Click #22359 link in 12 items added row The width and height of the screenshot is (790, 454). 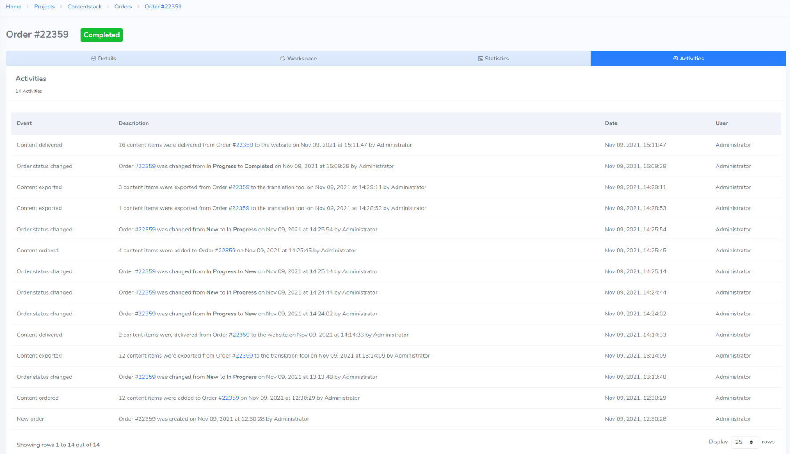(230, 398)
